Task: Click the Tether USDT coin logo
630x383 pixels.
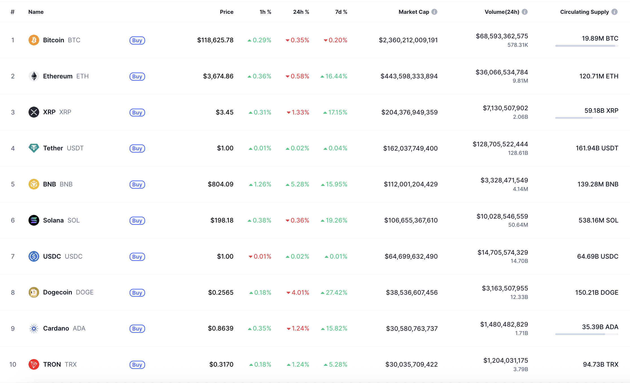Action: pos(34,148)
